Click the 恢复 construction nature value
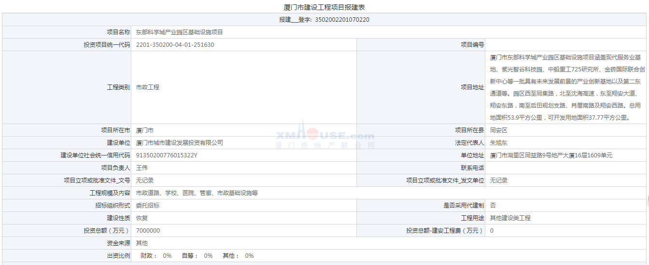The width and height of the screenshot is (649, 265). click(141, 218)
